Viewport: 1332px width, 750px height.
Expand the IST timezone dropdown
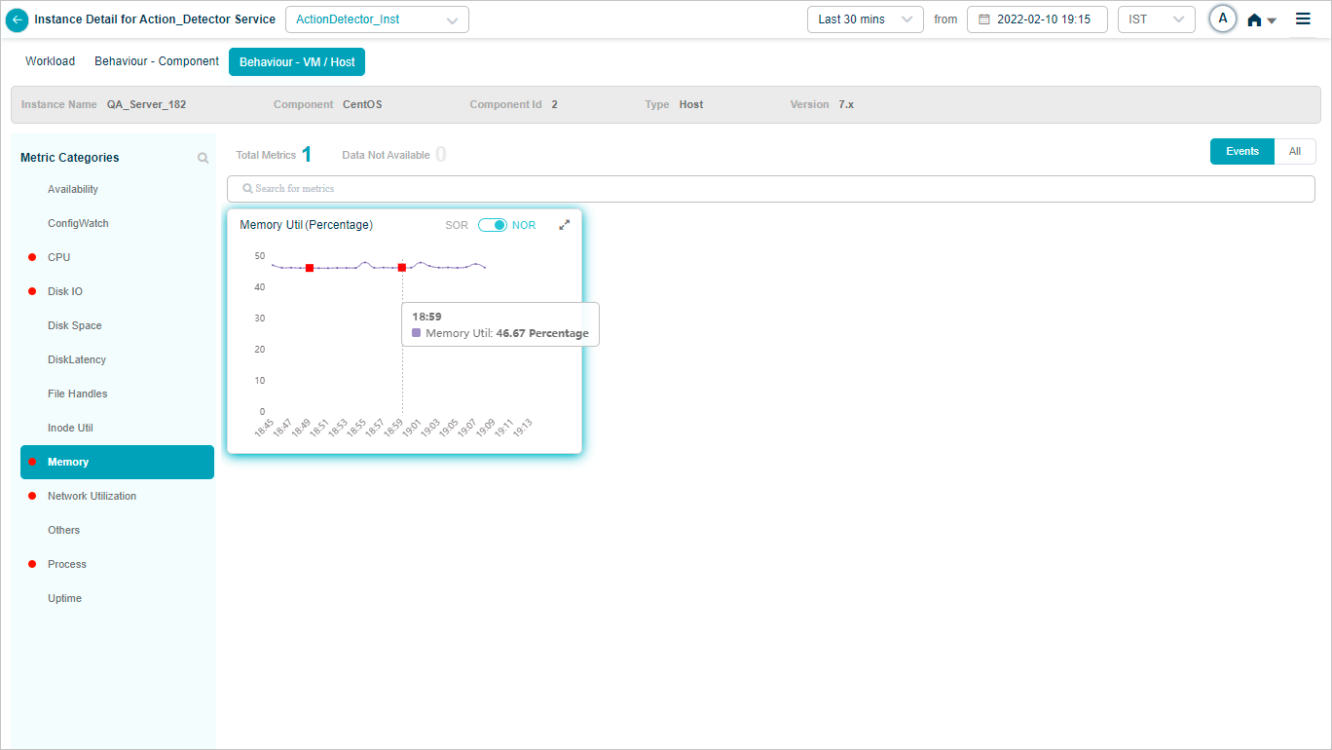tap(1156, 19)
